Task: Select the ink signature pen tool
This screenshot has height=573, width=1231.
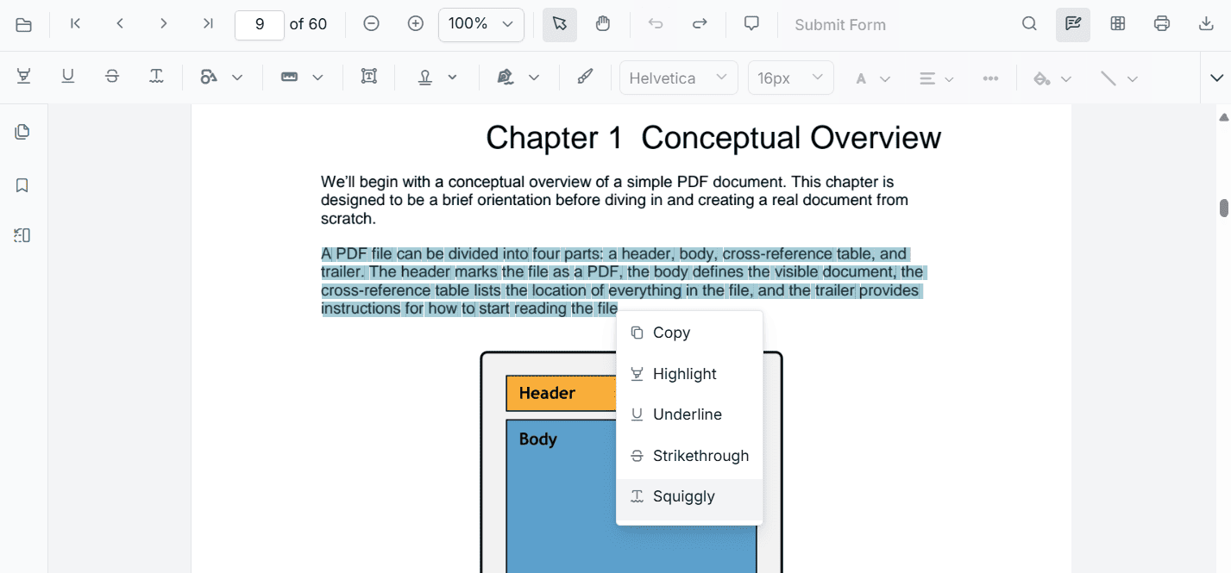Action: (585, 78)
